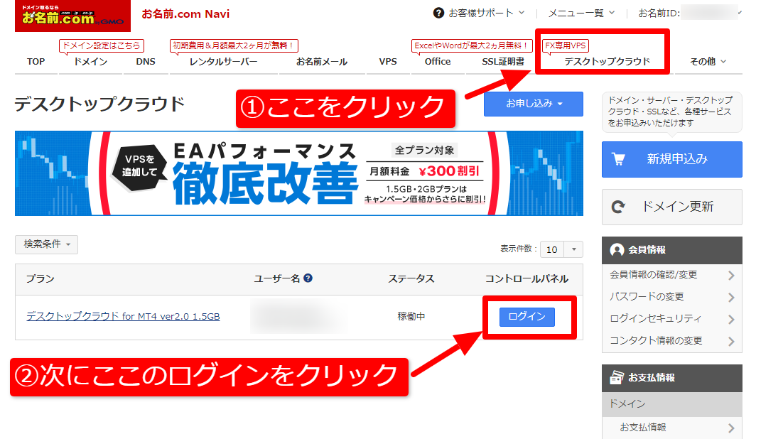The width and height of the screenshot is (783, 439).
Task: Click the EAパフォーマンス徹底改善 banner
Action: tap(298, 173)
